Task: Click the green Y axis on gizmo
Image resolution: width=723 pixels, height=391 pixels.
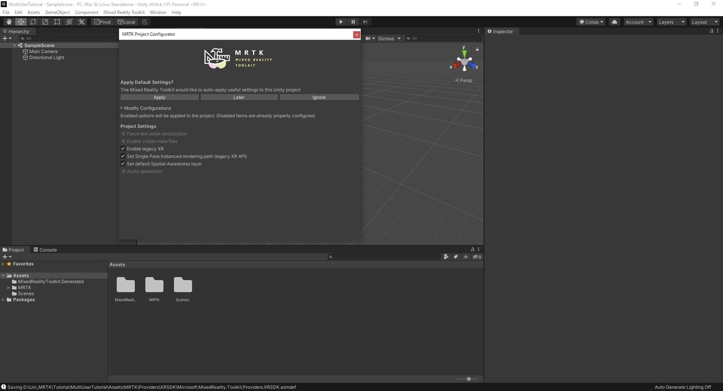Action: coord(464,53)
